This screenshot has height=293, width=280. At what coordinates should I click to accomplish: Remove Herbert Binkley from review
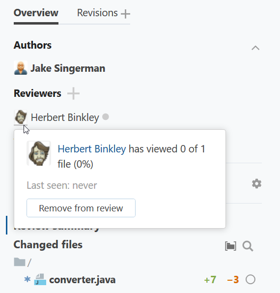point(81,208)
